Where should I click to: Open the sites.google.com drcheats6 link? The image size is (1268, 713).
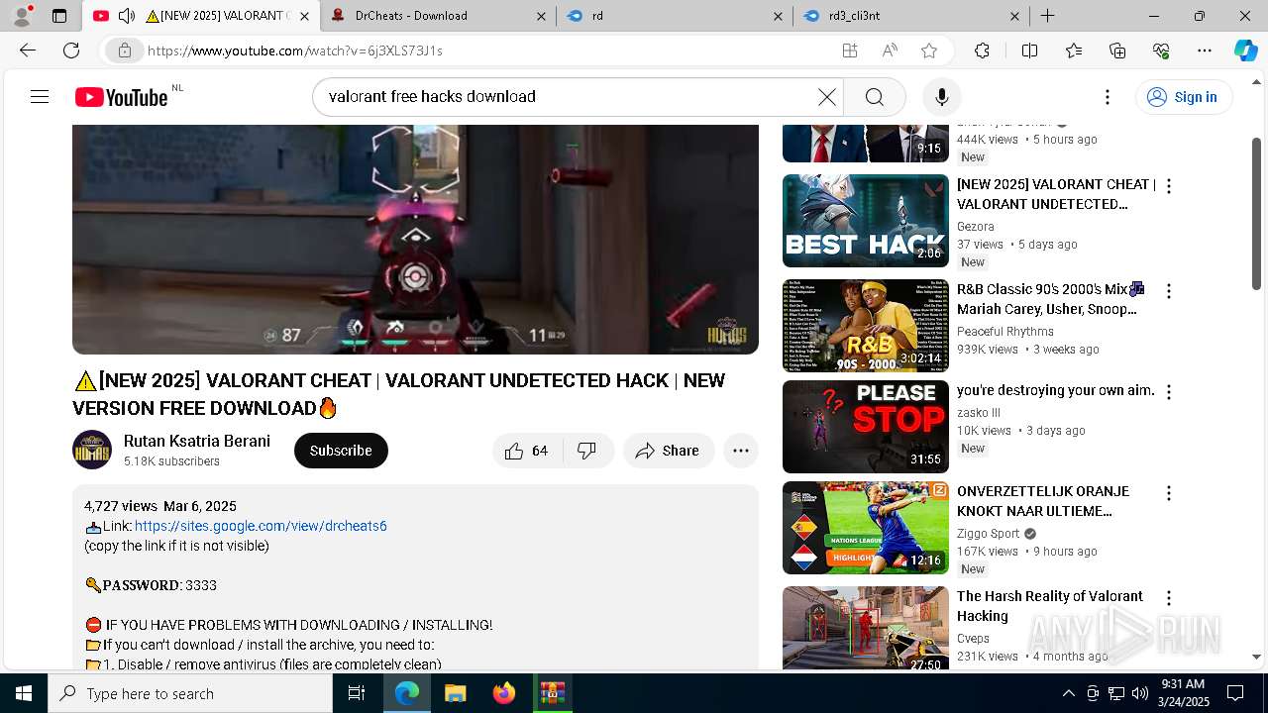coord(261,526)
